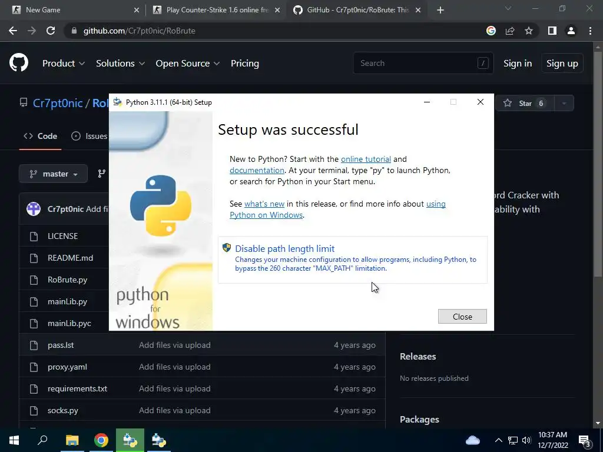603x452 pixels.
Task: Go back with browser back arrow
Action: pyautogui.click(x=13, y=31)
